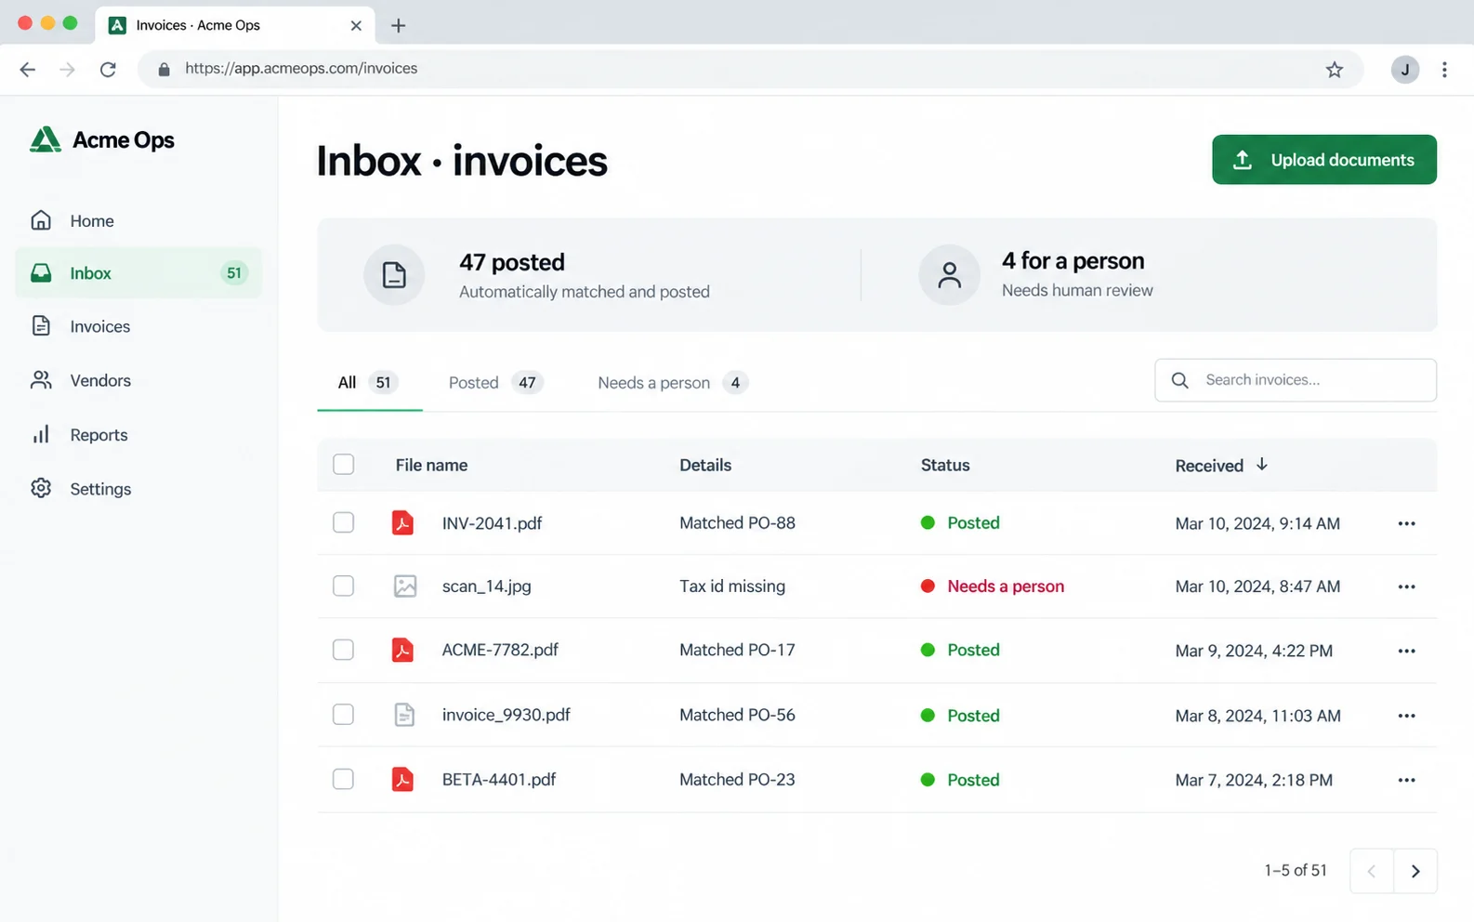Sort by the Received column header

click(x=1220, y=465)
